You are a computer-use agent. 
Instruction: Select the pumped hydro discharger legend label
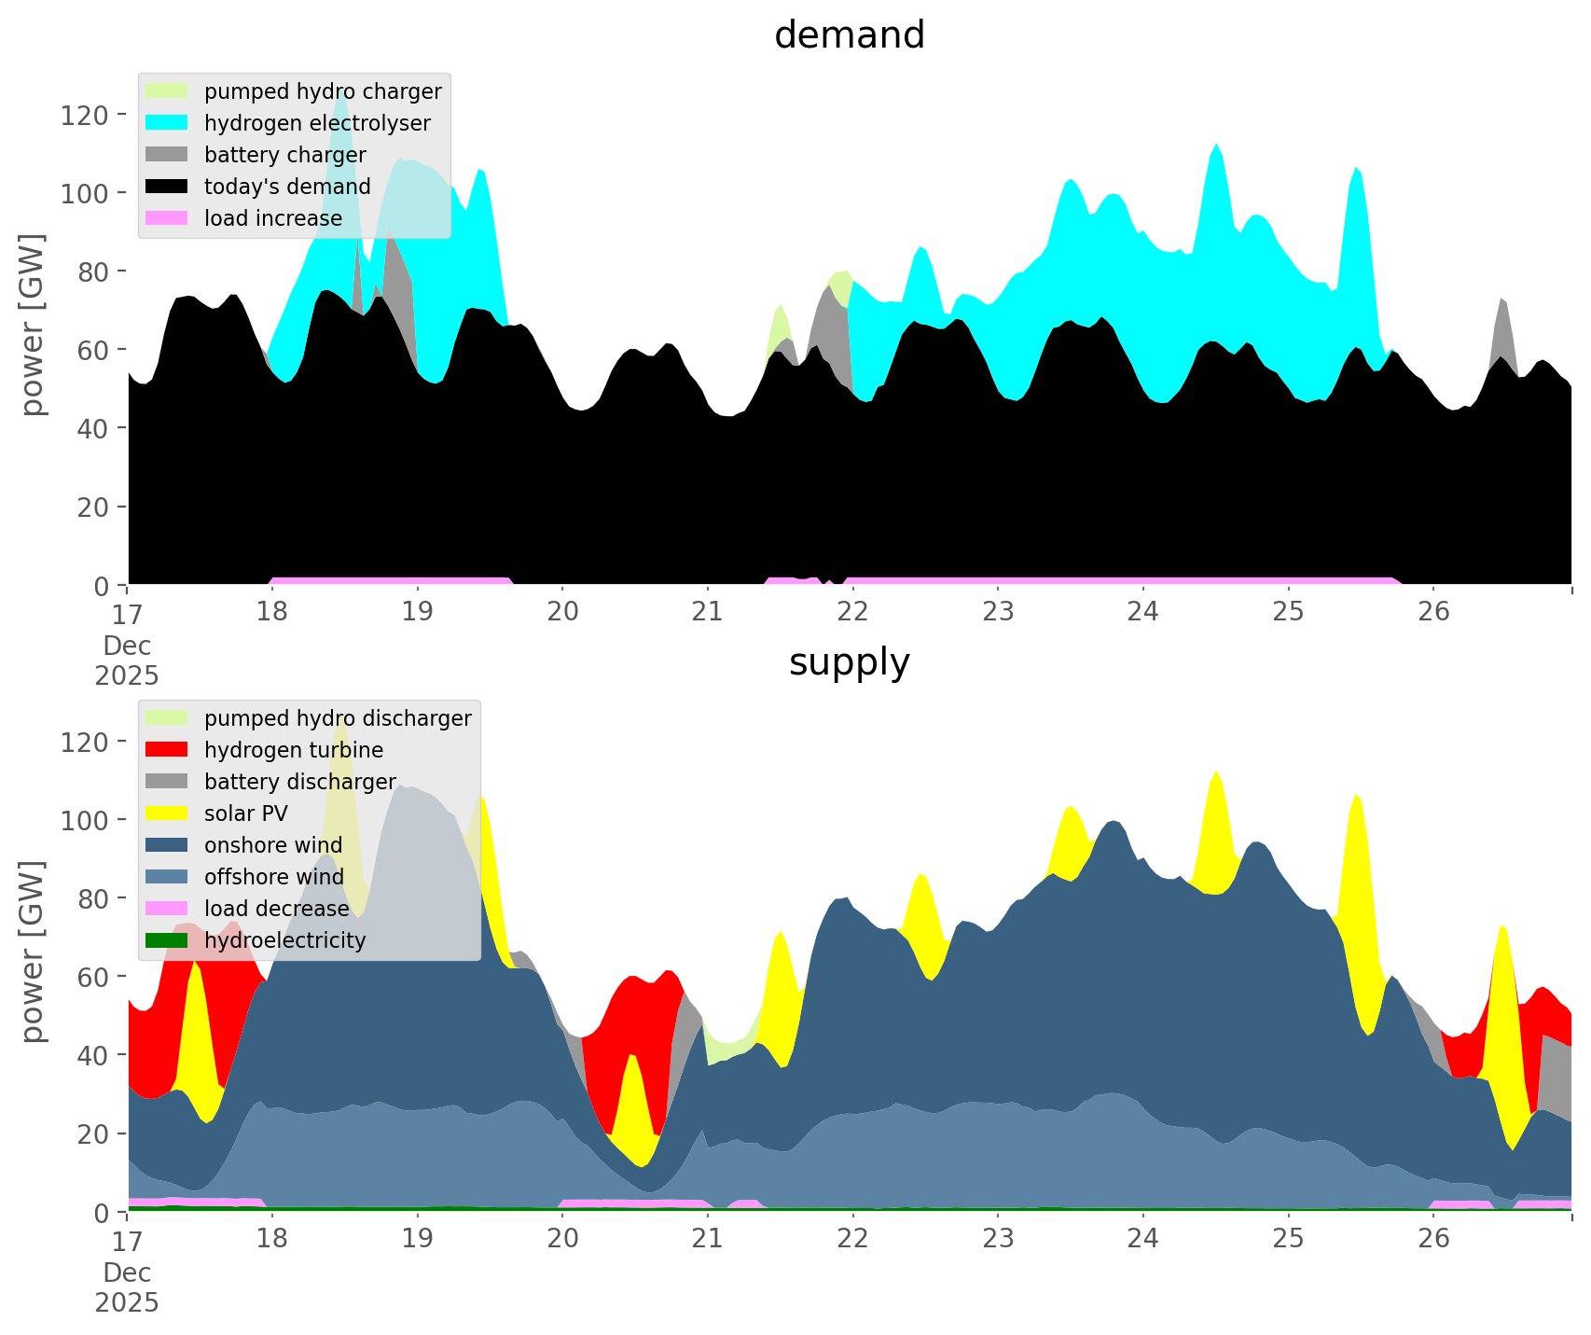pos(338,718)
